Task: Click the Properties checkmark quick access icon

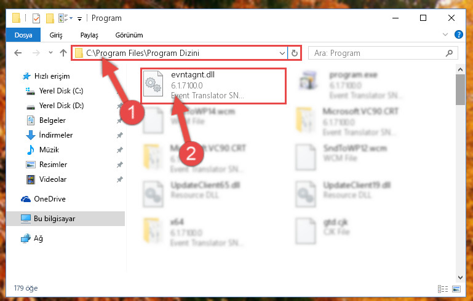Action: point(36,18)
